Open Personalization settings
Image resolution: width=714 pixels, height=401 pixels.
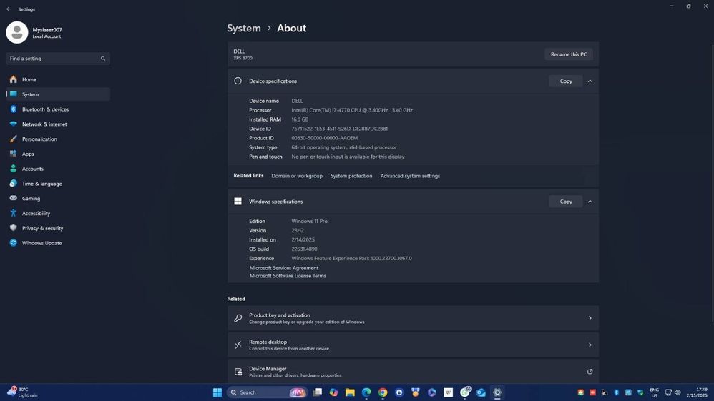[58, 139]
